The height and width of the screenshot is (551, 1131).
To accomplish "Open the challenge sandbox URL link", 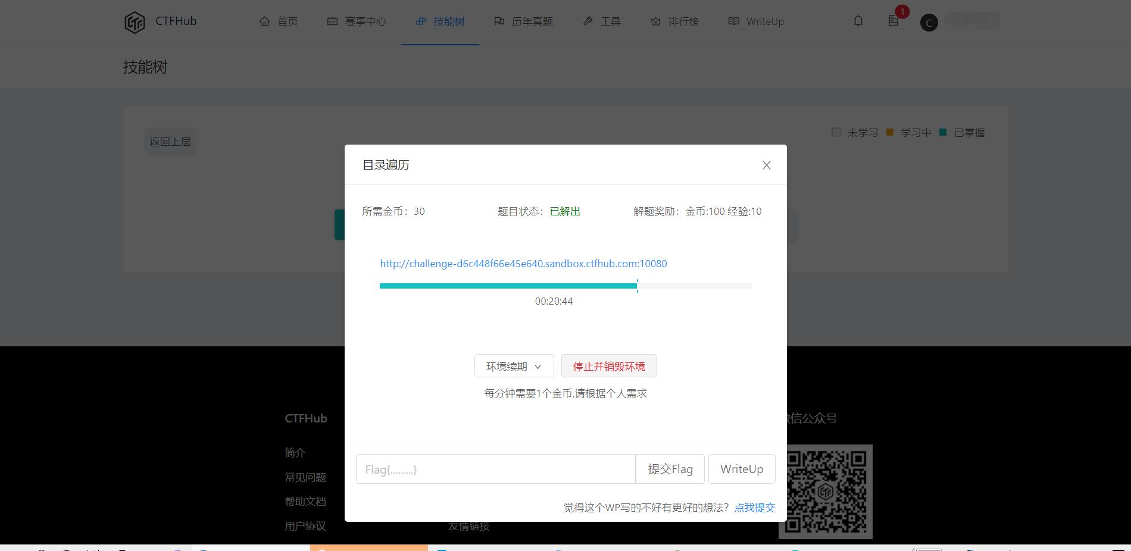I will point(523,264).
